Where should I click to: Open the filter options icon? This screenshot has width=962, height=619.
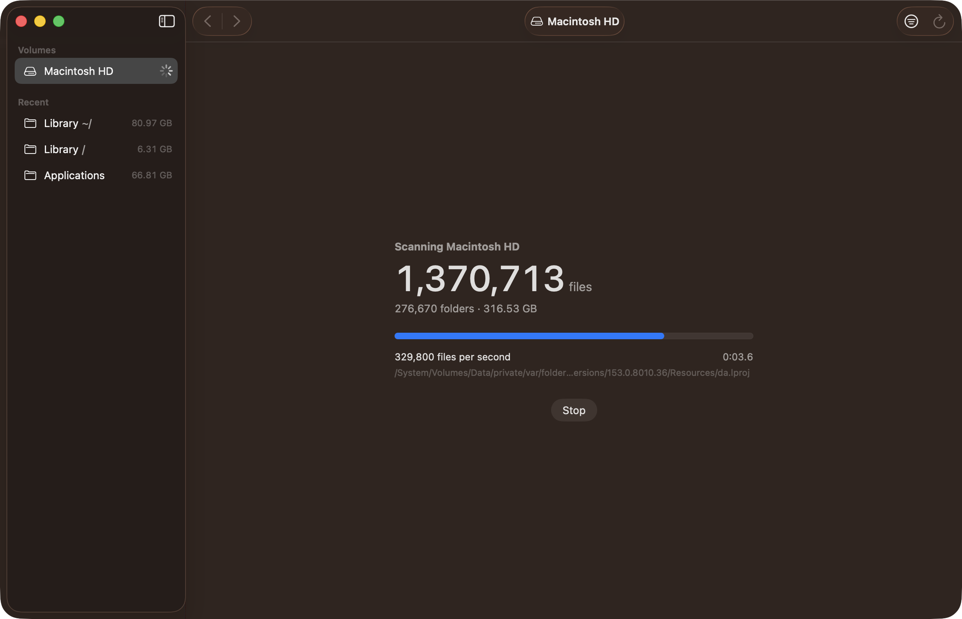911,21
